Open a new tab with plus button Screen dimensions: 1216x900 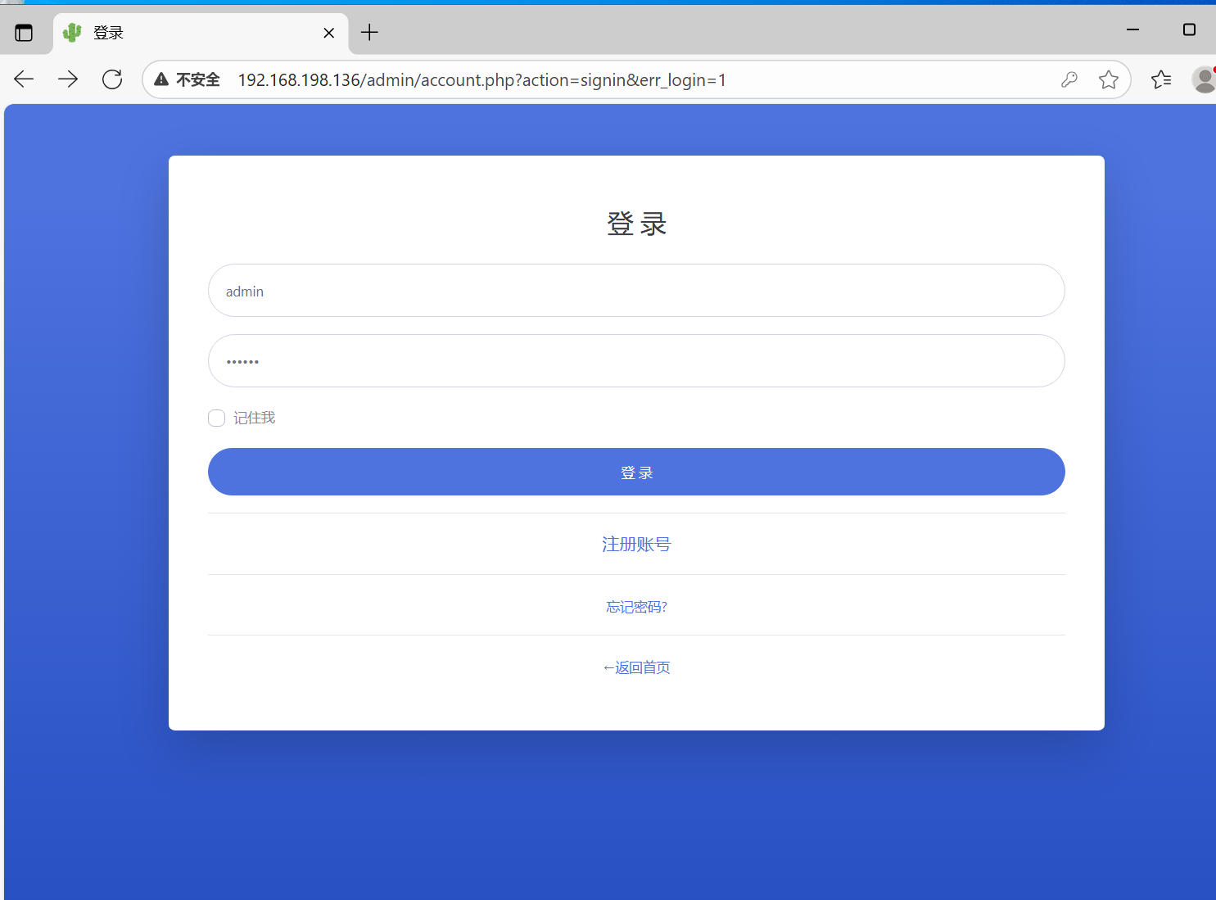369,33
